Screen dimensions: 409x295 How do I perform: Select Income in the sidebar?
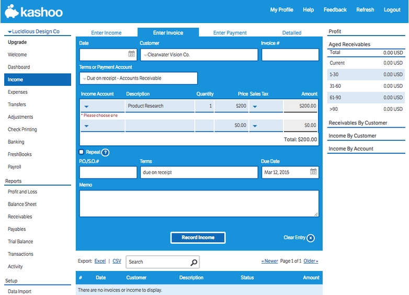[38, 80]
